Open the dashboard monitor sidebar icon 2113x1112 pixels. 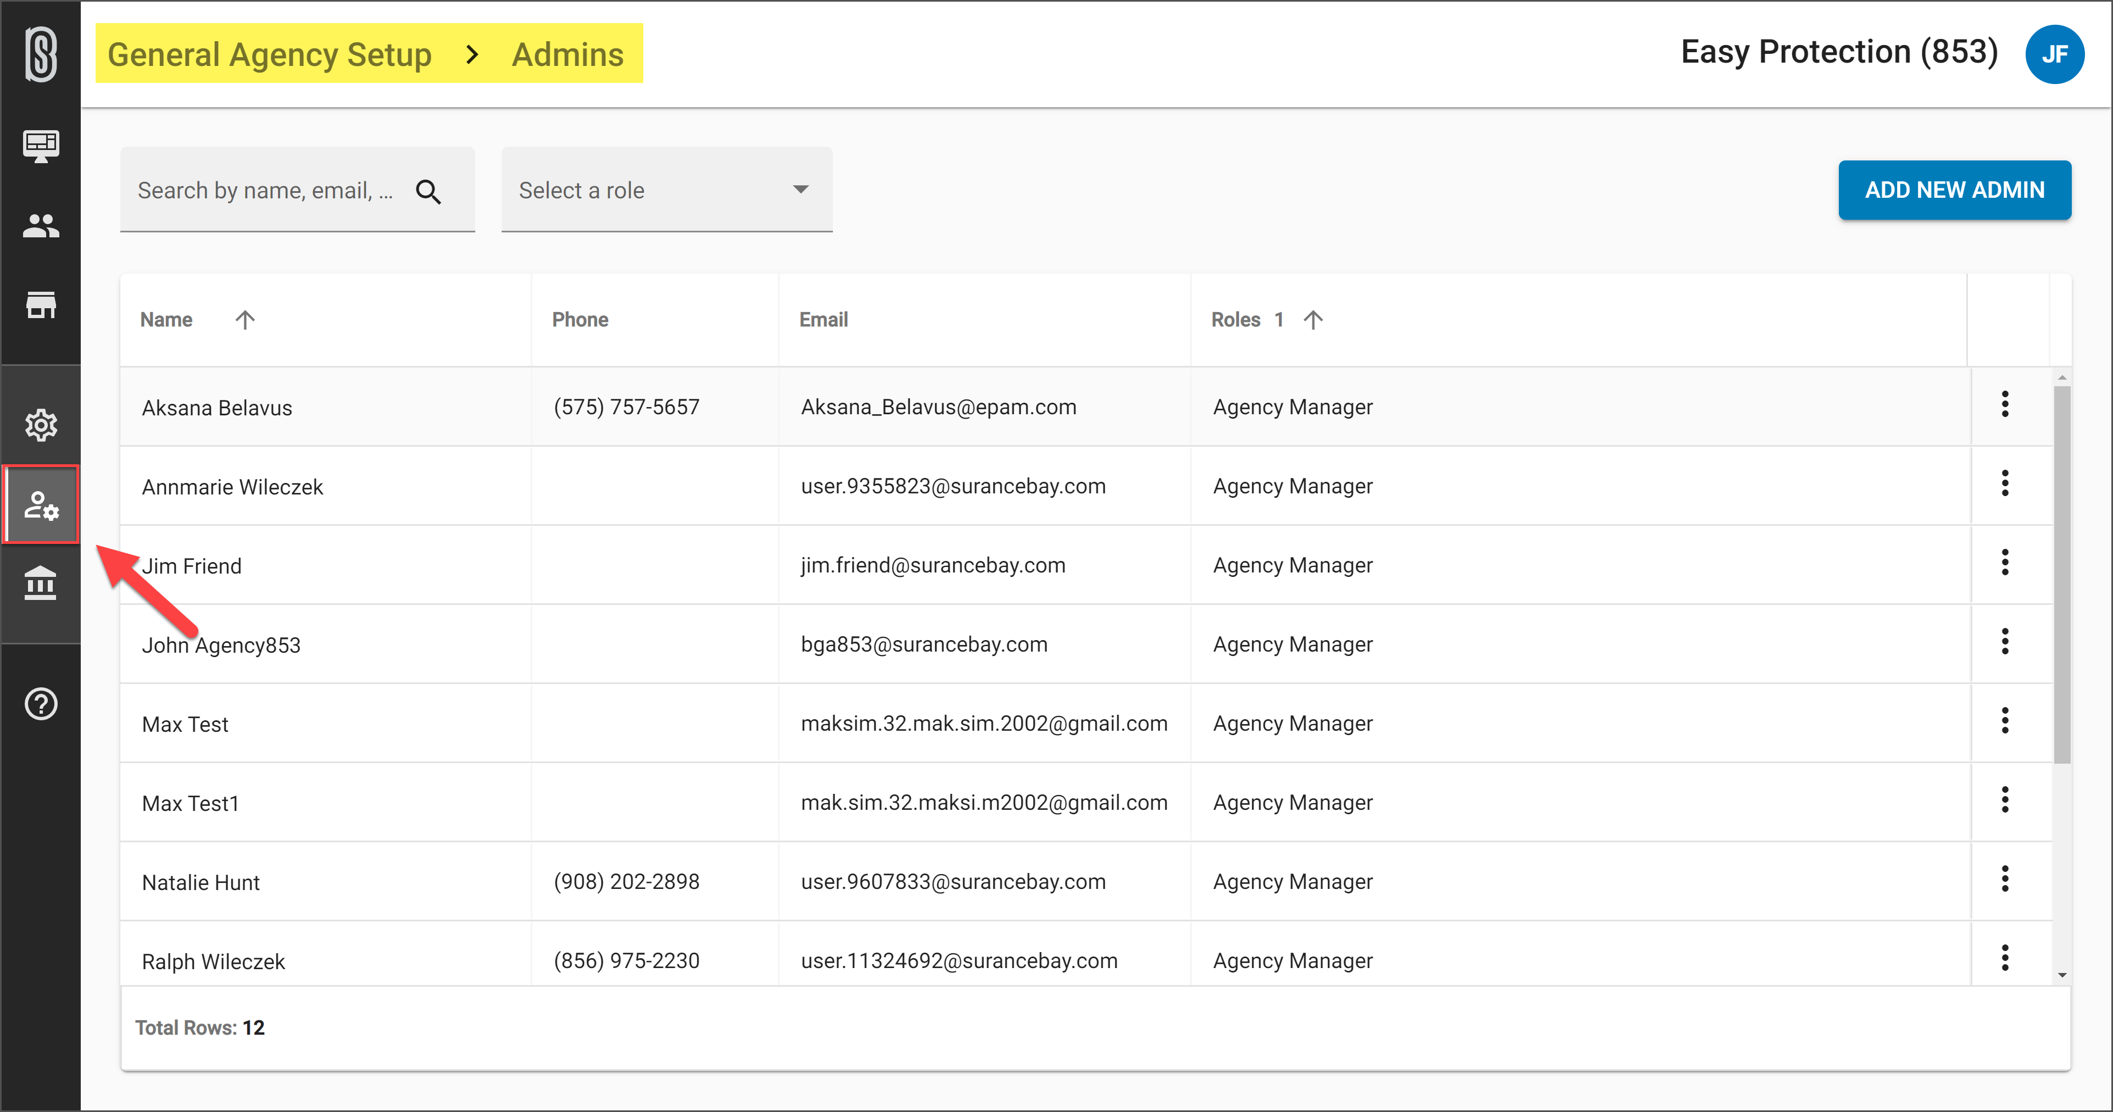point(41,146)
